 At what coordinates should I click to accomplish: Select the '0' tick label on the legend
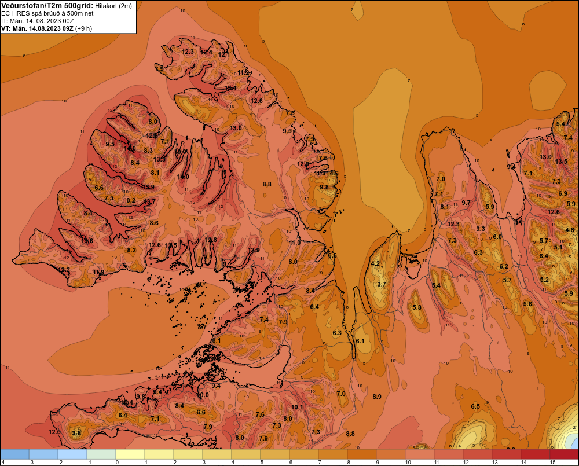117,463
